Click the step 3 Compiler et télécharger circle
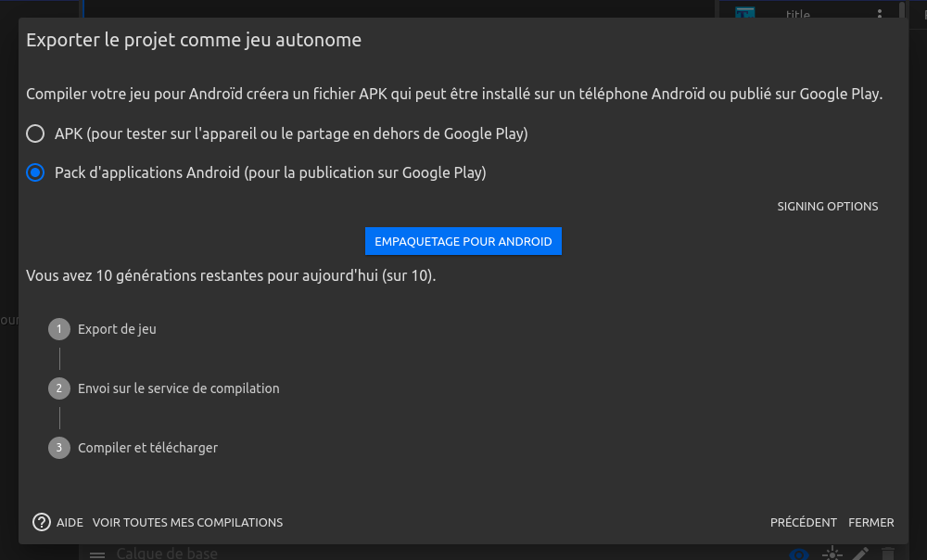Viewport: 927px width, 560px height. point(59,448)
